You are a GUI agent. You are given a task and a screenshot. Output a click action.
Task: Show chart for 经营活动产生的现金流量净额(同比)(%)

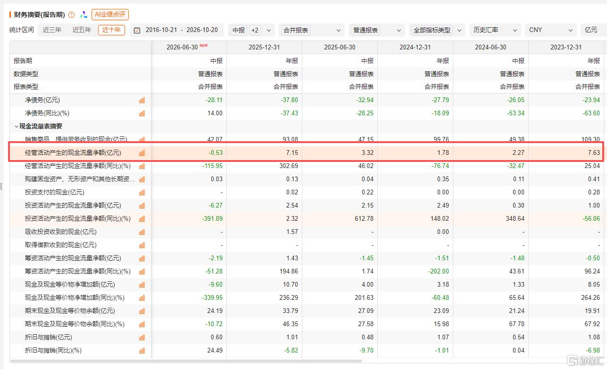142,166
